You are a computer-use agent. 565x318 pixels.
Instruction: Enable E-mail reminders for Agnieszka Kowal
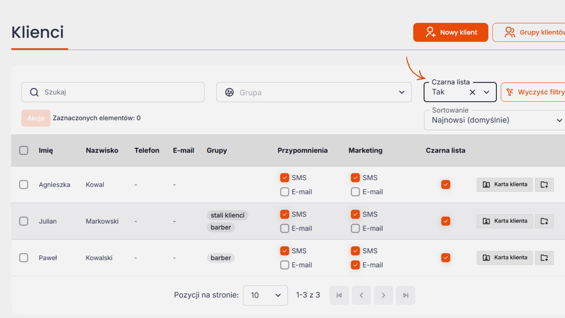[x=284, y=192]
